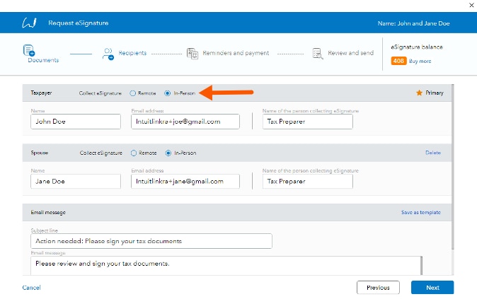Click the 'Request eSignature' title text
Viewport: 477px width, 299px height.
point(78,23)
